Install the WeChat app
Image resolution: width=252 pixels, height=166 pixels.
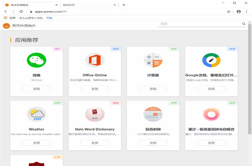tap(37, 89)
